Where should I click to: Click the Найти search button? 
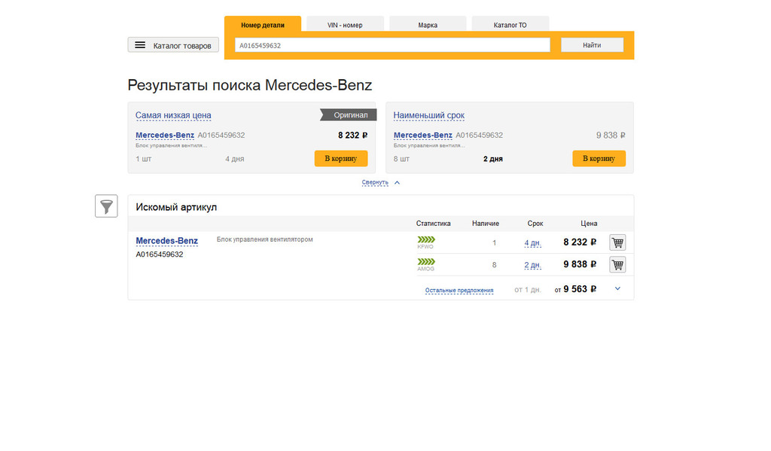pos(592,45)
